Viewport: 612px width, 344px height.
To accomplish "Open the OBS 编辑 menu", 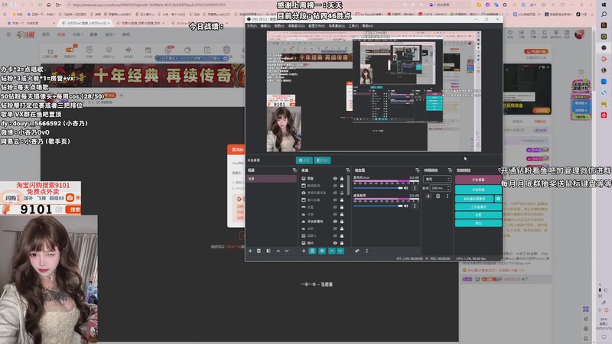I will pyautogui.click(x=265, y=26).
